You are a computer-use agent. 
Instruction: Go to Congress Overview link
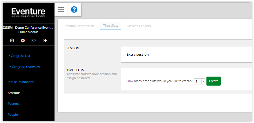click(25, 67)
